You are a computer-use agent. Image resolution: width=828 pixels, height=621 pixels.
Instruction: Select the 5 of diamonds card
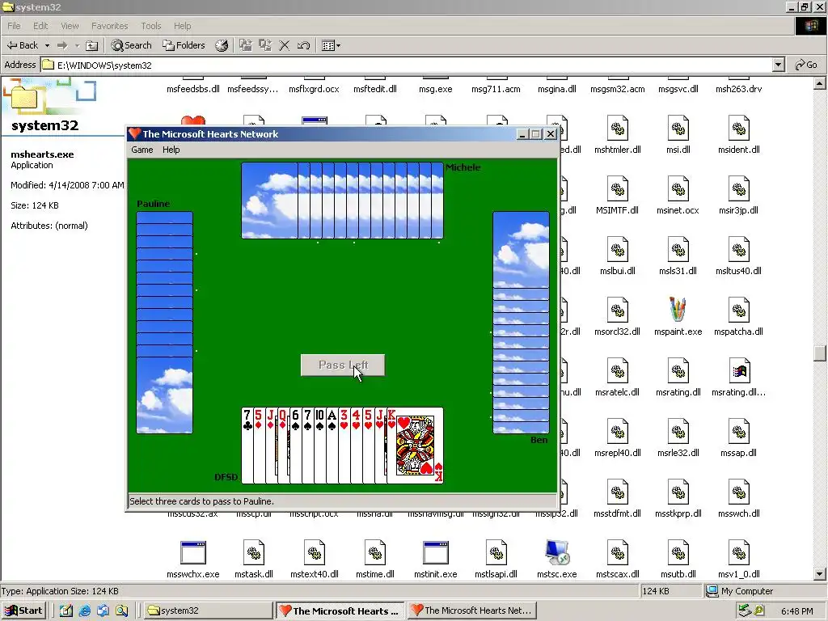[260, 446]
